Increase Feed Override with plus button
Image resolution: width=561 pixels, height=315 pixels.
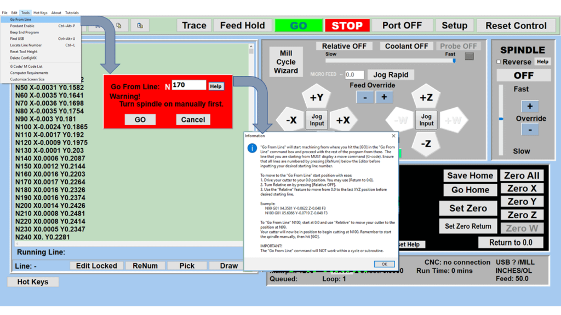pyautogui.click(x=384, y=97)
